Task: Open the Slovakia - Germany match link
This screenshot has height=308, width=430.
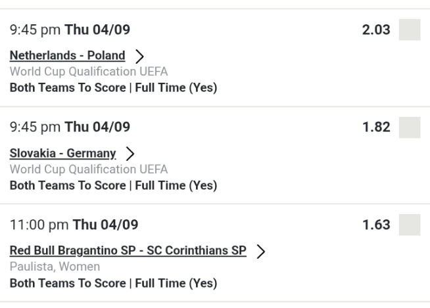Action: [x=63, y=153]
